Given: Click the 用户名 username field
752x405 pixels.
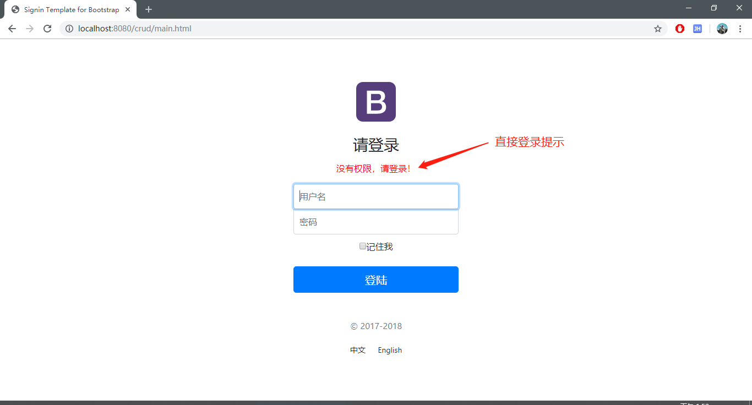Looking at the screenshot, I should pos(376,196).
